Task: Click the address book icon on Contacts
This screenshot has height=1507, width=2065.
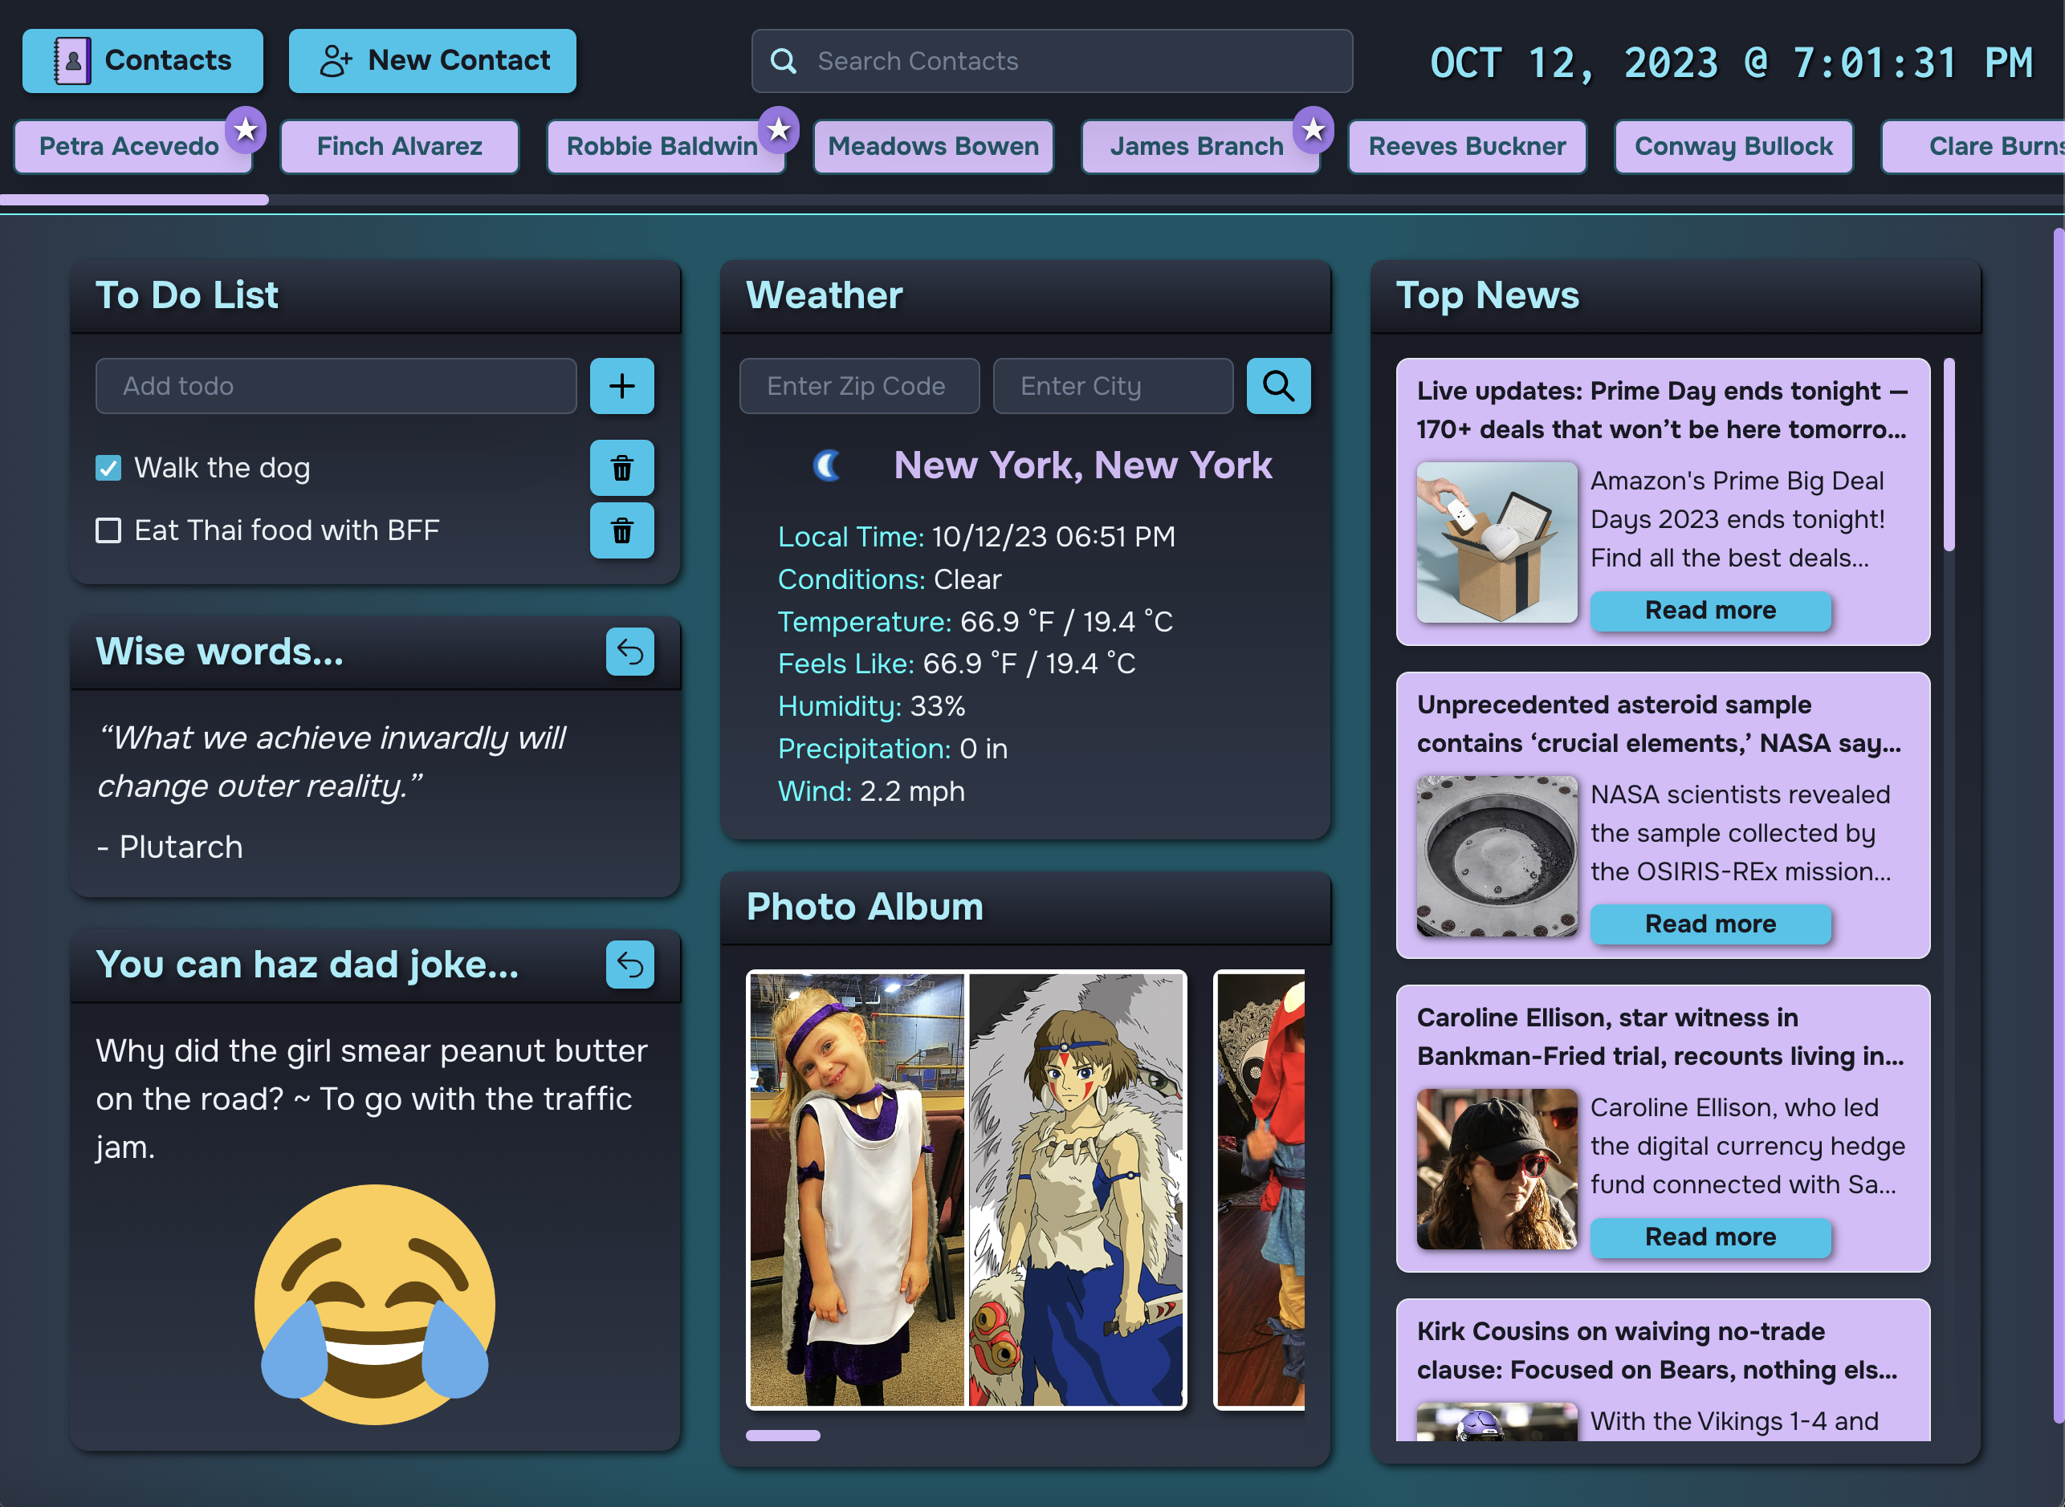Action: tap(72, 61)
